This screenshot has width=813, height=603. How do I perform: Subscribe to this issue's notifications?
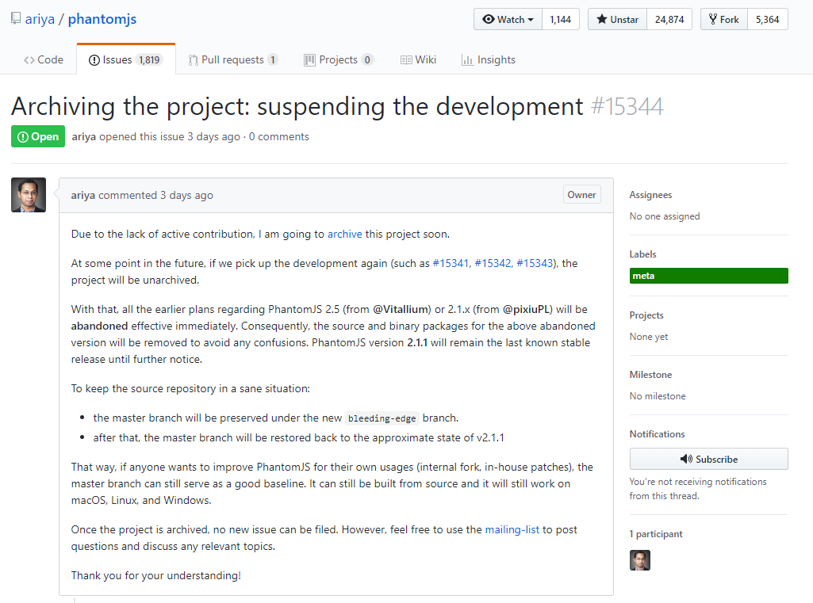(x=708, y=459)
